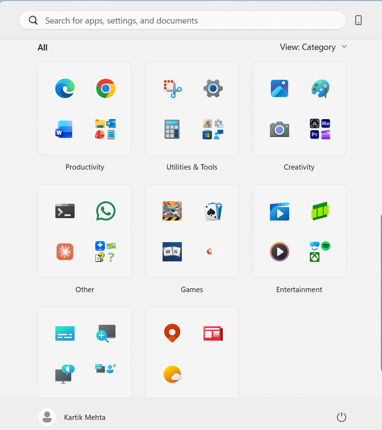Image resolution: width=382 pixels, height=430 pixels.
Task: Launch the Photos app
Action: point(279,88)
